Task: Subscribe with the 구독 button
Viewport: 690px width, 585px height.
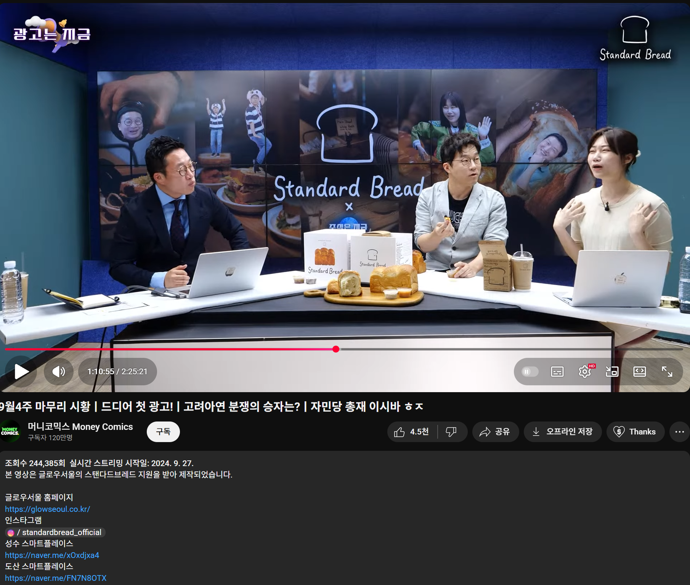Action: (163, 432)
